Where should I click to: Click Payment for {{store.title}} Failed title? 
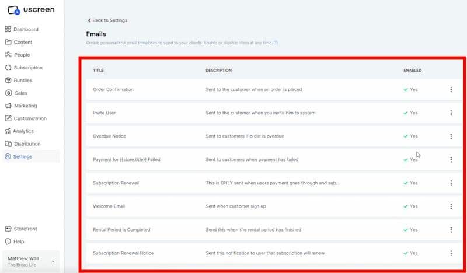pos(127,160)
